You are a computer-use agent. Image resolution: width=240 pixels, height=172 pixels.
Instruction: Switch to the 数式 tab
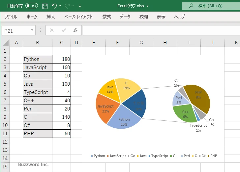tap(107, 17)
